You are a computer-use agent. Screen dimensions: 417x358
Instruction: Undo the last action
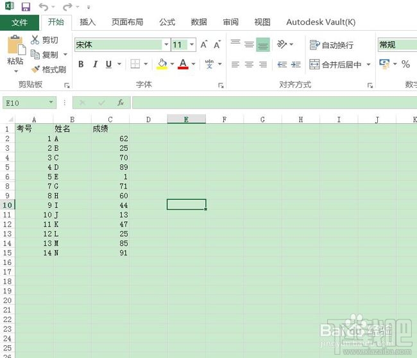tap(44, 6)
